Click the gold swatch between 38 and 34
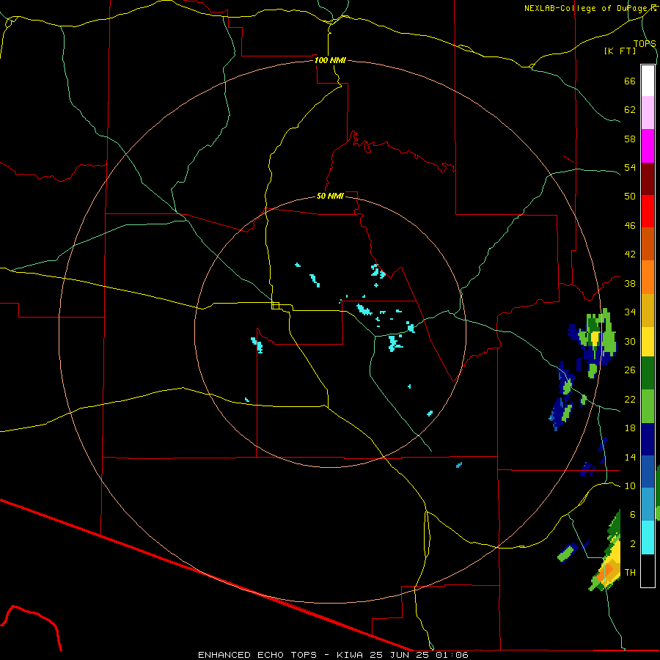This screenshot has height=660, width=660. 648,309
